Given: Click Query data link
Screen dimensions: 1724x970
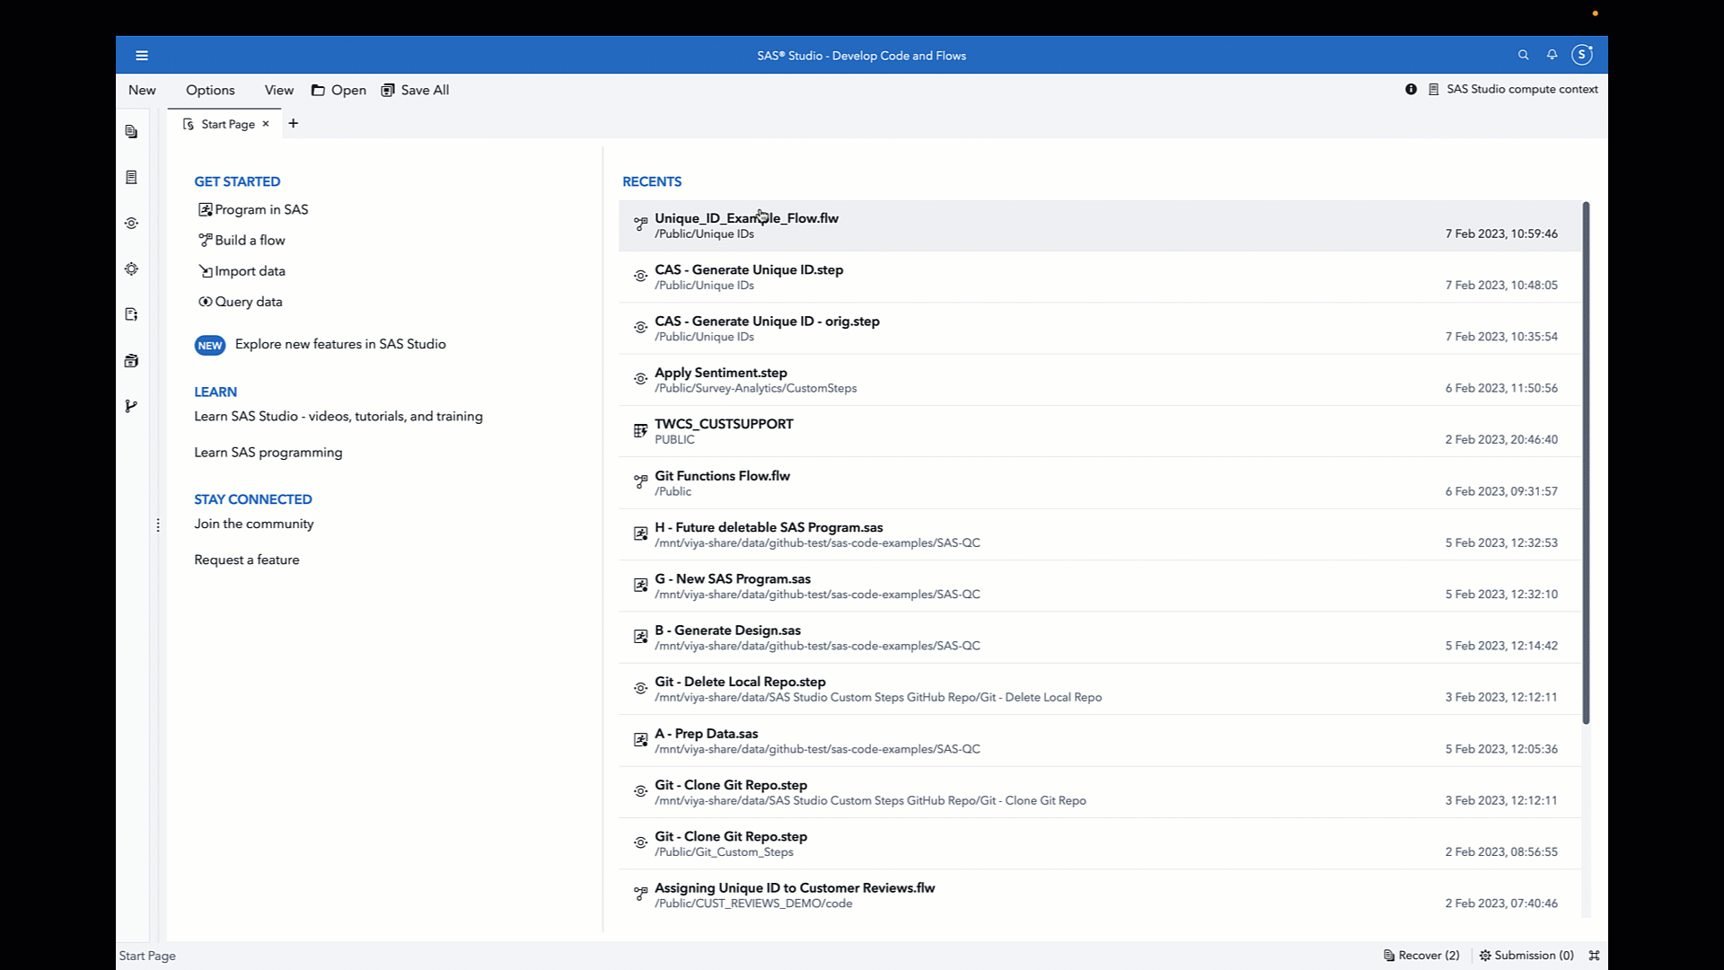Looking at the screenshot, I should (241, 302).
